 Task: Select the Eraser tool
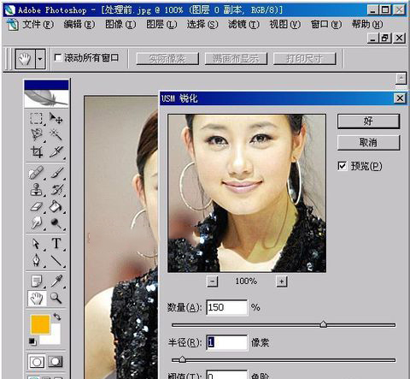coord(37,206)
